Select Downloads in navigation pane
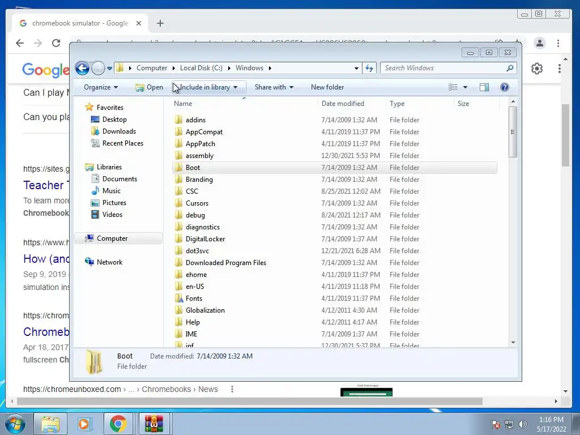The height and width of the screenshot is (435, 580). pyautogui.click(x=119, y=131)
